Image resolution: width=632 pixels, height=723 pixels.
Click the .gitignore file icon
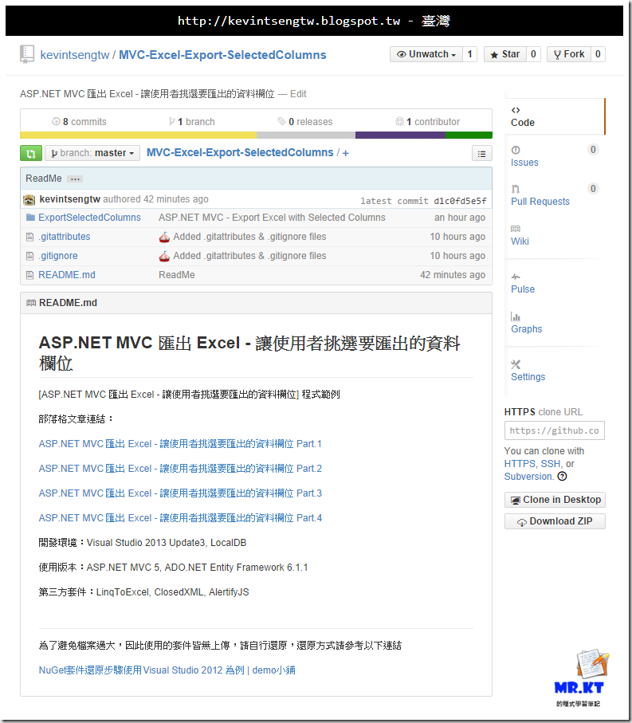pyautogui.click(x=30, y=256)
